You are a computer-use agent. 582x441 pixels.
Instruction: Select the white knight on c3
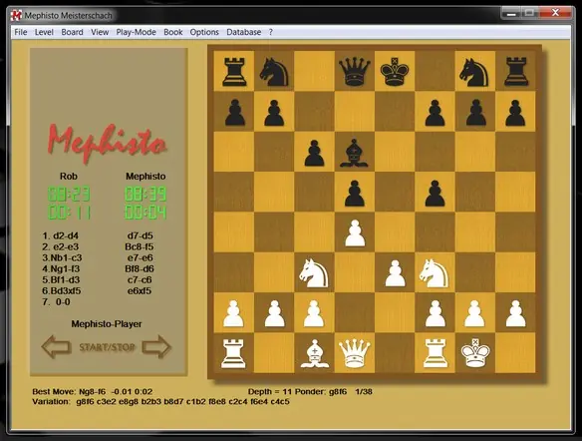(x=314, y=273)
